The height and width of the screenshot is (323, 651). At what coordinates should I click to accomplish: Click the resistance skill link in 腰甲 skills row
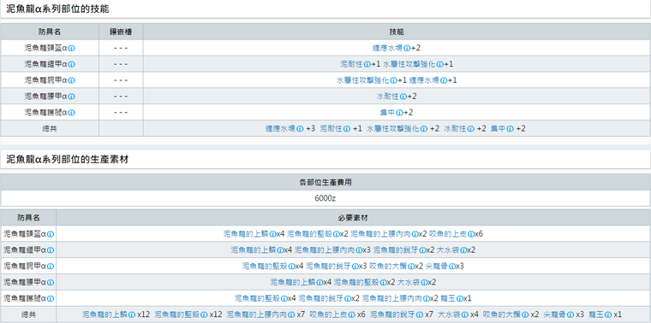tap(388, 97)
